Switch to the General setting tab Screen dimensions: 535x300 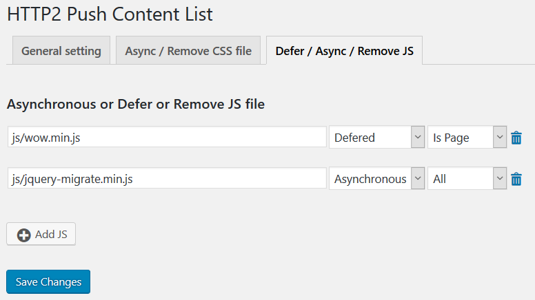61,51
